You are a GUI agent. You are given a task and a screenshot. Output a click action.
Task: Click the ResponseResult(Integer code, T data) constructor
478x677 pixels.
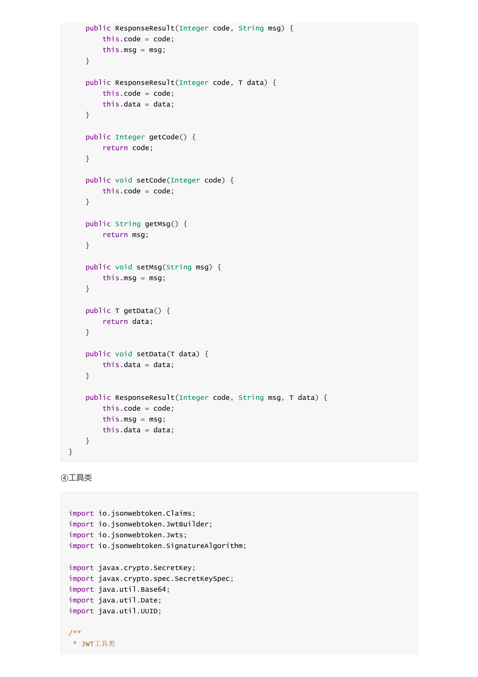tap(181, 83)
